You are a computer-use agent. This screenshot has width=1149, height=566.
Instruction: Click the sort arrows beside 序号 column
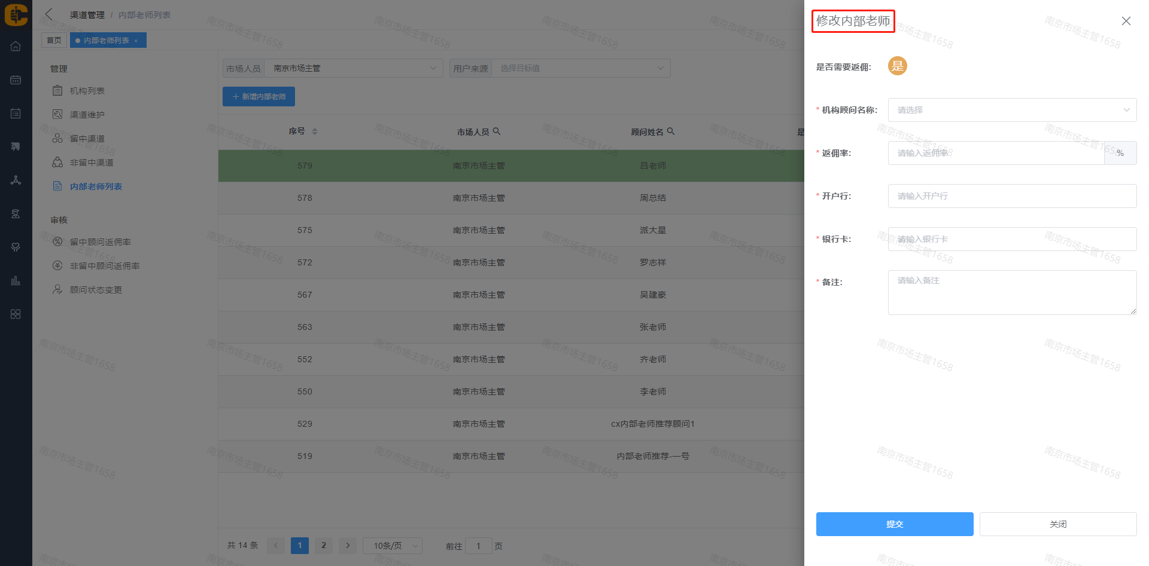click(x=315, y=131)
